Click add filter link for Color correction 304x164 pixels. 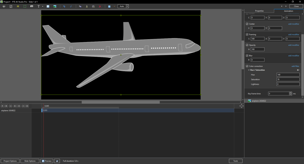point(295,66)
